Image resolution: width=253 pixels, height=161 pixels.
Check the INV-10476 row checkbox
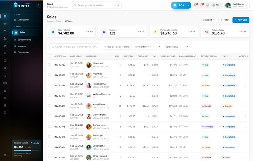coord(49,126)
